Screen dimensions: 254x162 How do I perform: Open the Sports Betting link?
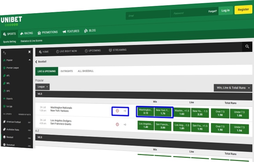point(9,42)
